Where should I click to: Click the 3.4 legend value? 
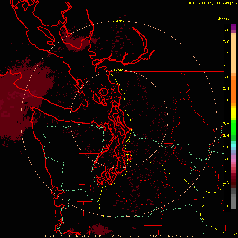226,124
